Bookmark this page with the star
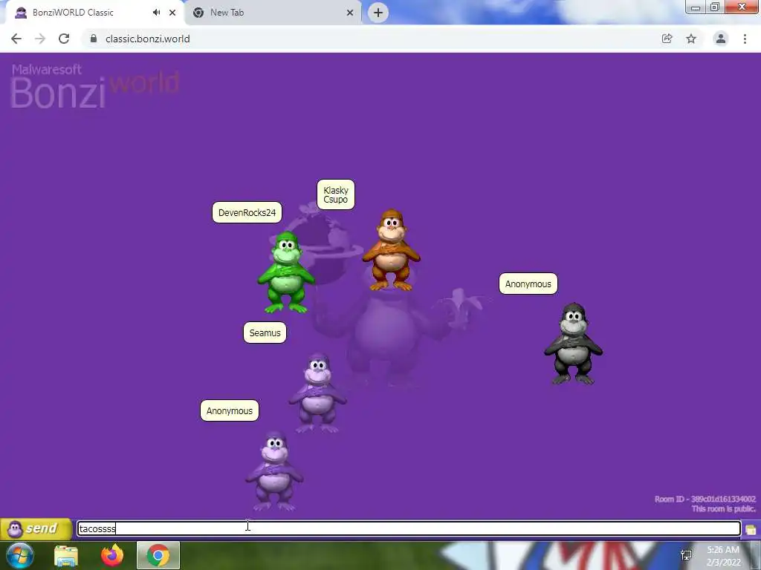This screenshot has width=761, height=570. [x=691, y=39]
